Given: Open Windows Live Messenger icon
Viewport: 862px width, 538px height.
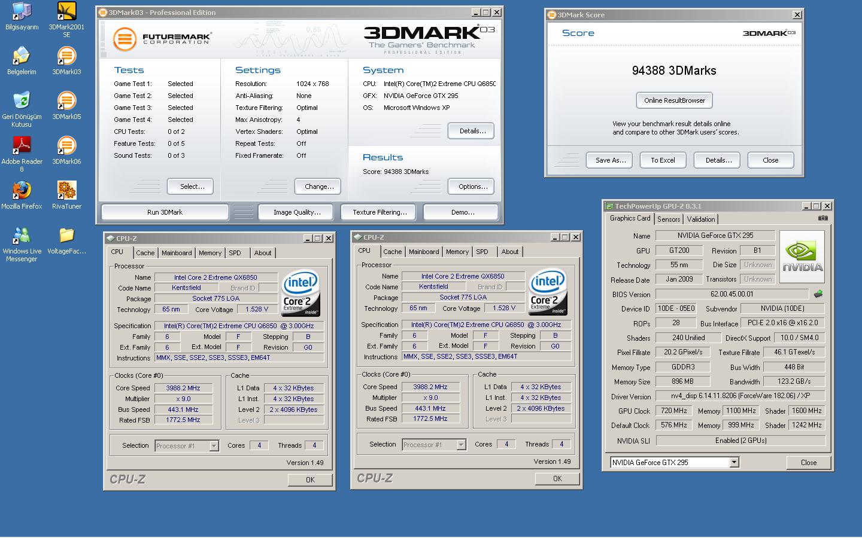Looking at the screenshot, I should 22,245.
